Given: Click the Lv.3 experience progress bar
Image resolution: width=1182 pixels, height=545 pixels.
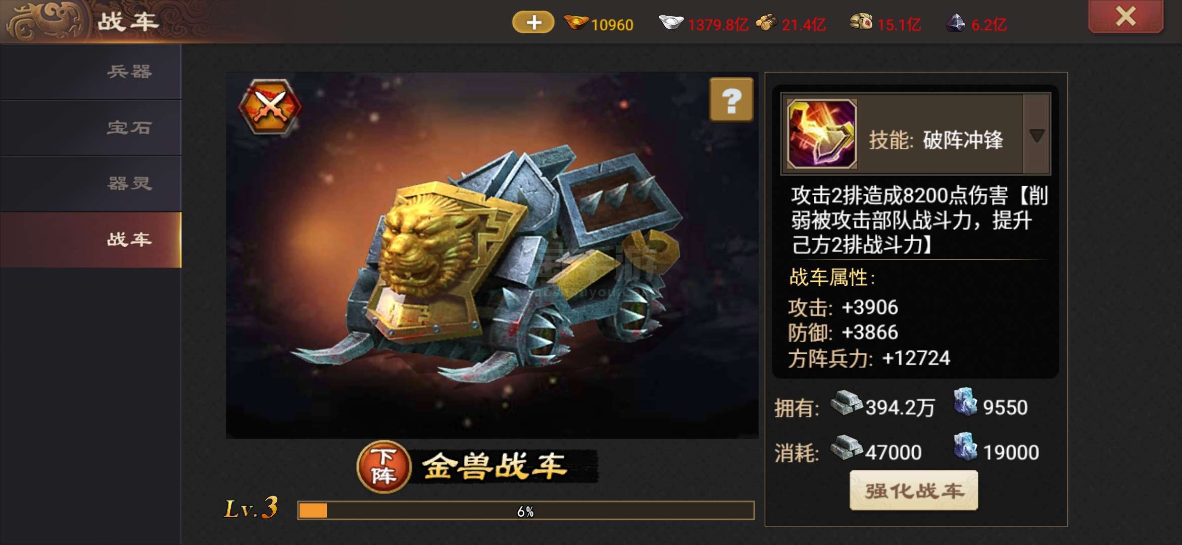Looking at the screenshot, I should (526, 511).
